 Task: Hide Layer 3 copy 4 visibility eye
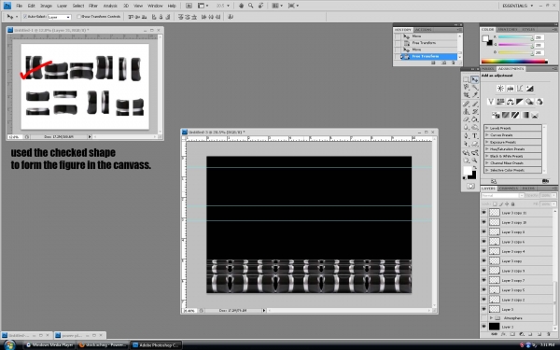point(483,251)
